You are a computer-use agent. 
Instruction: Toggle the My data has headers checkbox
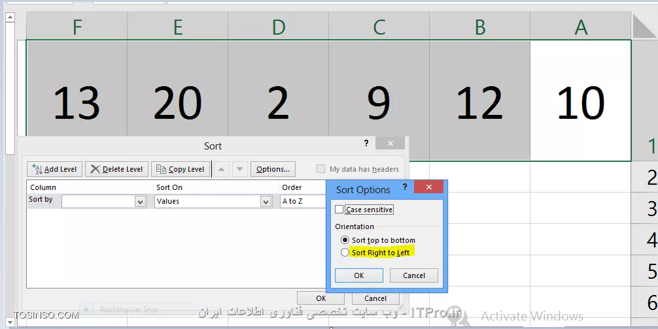click(320, 168)
